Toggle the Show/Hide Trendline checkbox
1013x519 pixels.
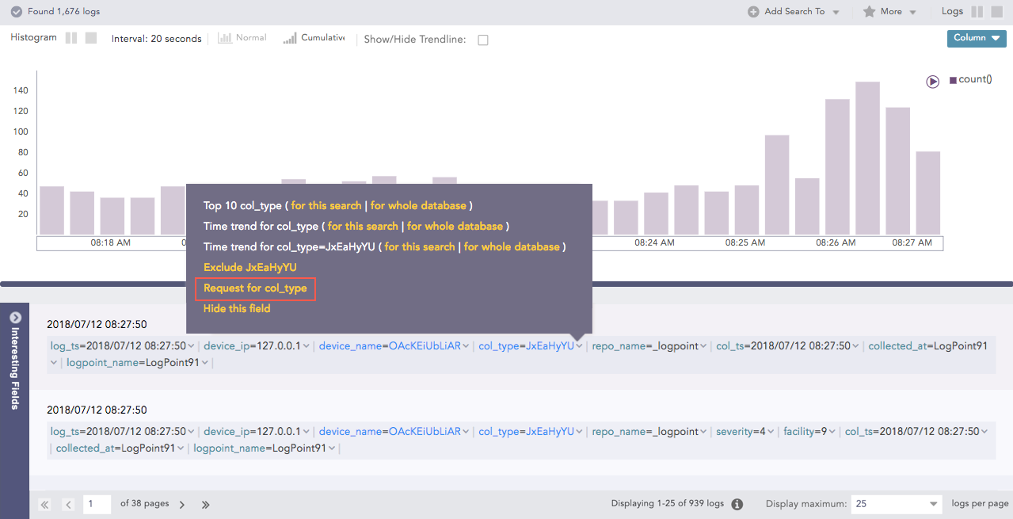point(483,40)
